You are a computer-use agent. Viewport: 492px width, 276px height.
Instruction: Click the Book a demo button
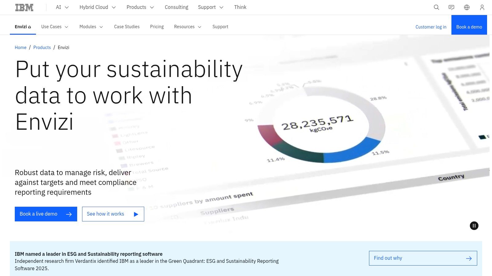[469, 27]
